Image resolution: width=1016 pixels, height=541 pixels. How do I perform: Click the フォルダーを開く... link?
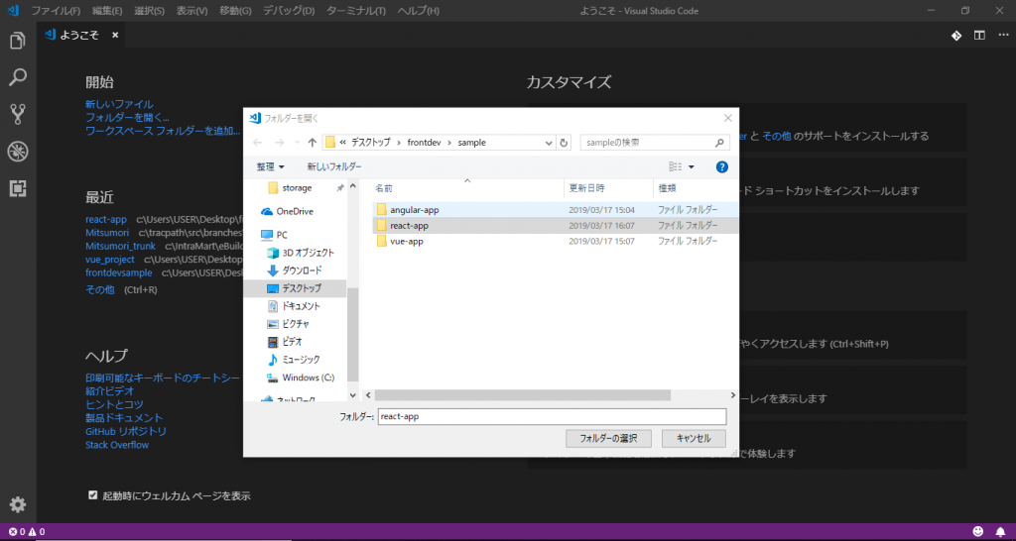pyautogui.click(x=127, y=117)
